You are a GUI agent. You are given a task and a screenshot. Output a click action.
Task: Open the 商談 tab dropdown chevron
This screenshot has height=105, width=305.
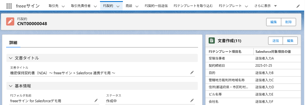[137, 6]
